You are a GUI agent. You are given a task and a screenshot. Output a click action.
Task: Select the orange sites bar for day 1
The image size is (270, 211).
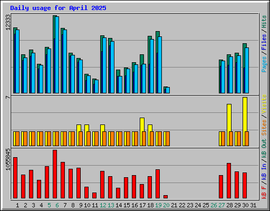[17, 139]
